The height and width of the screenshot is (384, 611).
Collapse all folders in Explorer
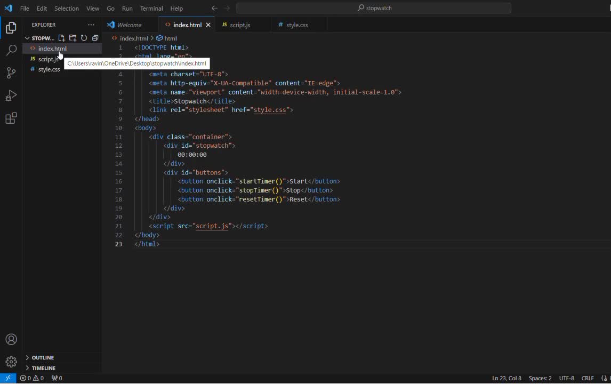(95, 38)
